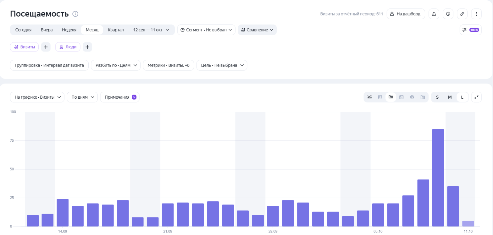Select the bar chart view icon
Image resolution: width=493 pixels, height=235 pixels.
click(391, 97)
